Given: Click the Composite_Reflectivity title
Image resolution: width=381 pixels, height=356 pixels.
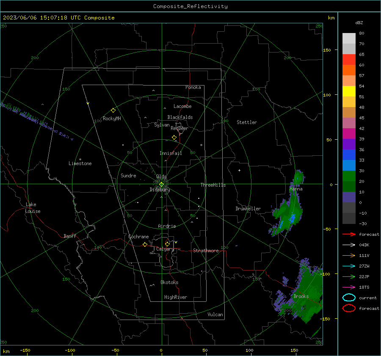Looking at the screenshot, I should click(190, 6).
